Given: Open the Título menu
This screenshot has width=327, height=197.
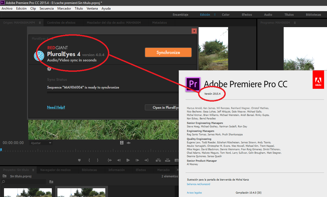Looking at the screenshot, I should tap(79, 9).
